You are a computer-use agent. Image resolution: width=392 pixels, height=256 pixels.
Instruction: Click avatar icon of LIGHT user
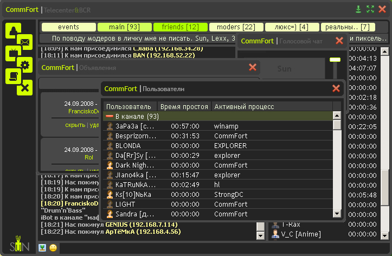pyautogui.click(x=110, y=204)
